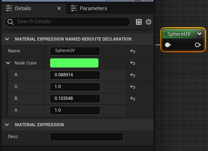The image size is (208, 151).
Task: Close the Details tab
Action: click(x=59, y=9)
